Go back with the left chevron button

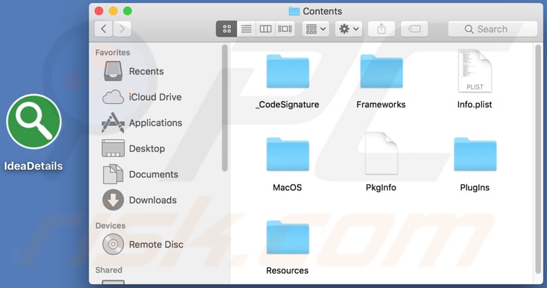tap(104, 29)
